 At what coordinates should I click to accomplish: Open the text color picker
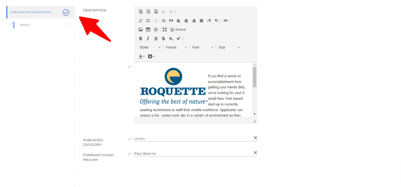click(141, 57)
